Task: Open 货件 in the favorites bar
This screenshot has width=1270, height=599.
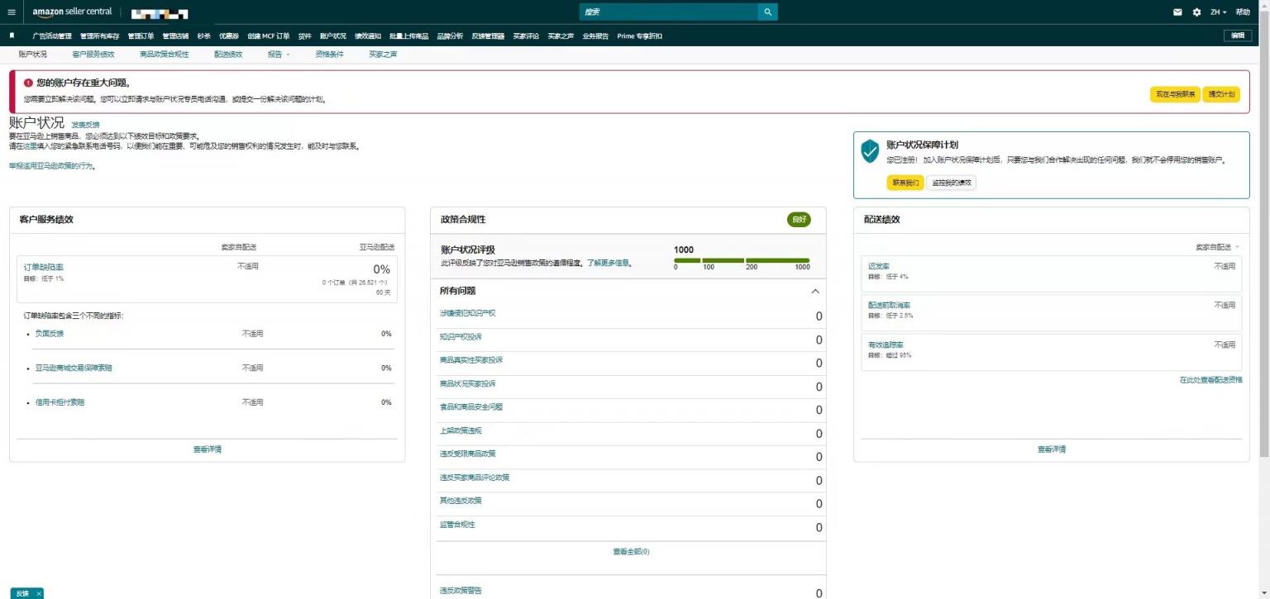Action: (x=305, y=36)
